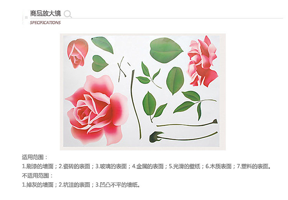Click the SPECIFICATIONS subtitle text
Viewport: 288px width, 200px height.
click(45, 23)
